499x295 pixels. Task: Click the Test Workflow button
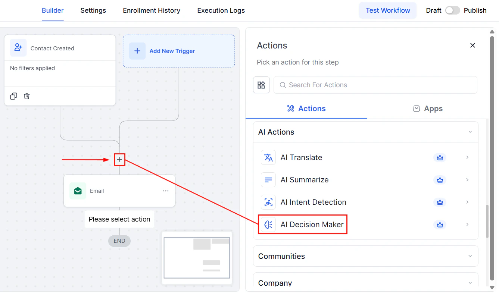click(x=387, y=10)
